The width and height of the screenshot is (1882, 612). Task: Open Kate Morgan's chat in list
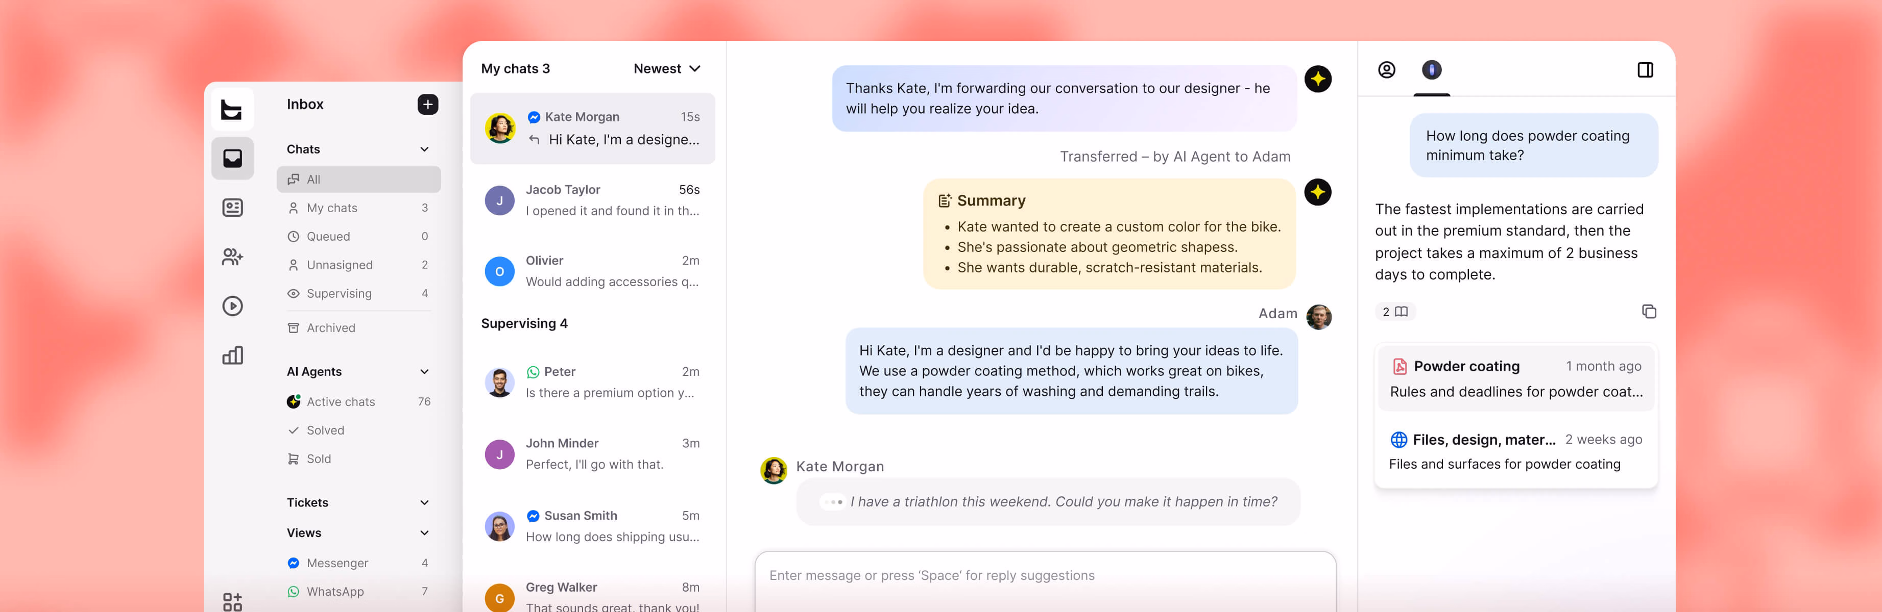[592, 129]
